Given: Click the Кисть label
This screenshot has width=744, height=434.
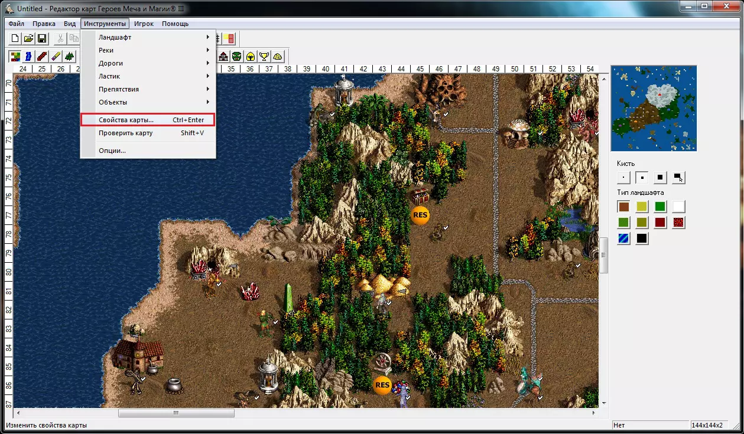Looking at the screenshot, I should click(x=626, y=164).
